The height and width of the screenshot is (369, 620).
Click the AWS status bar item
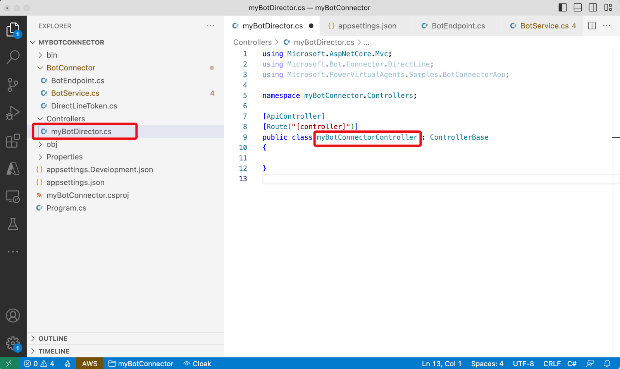click(90, 364)
